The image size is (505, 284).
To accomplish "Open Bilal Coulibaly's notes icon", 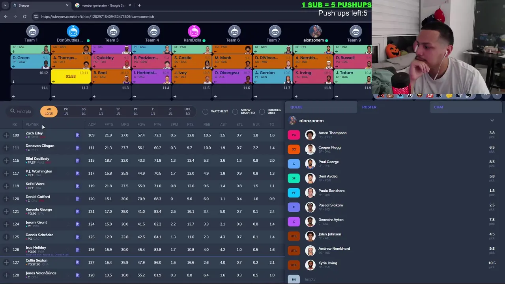I will [77, 161].
